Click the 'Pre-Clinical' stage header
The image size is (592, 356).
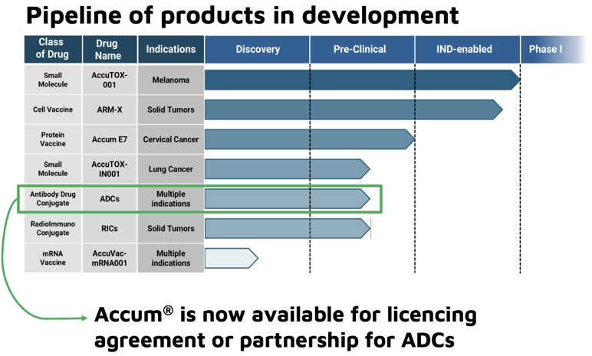pyautogui.click(x=362, y=49)
